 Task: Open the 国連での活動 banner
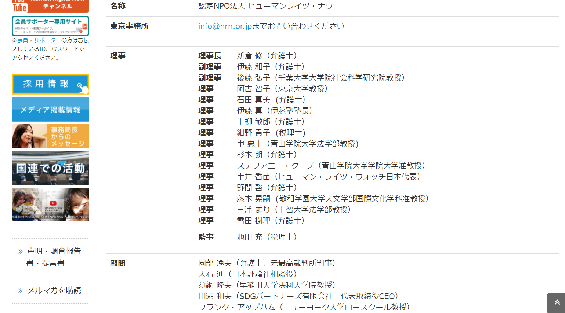coord(50,168)
